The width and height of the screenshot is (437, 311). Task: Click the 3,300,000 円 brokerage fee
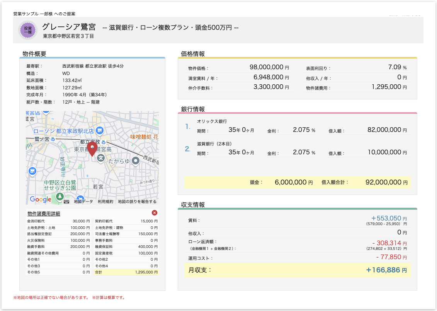[x=271, y=87]
